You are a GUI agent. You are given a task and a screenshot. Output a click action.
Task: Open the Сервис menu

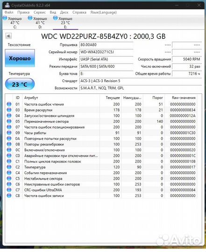click(40, 12)
